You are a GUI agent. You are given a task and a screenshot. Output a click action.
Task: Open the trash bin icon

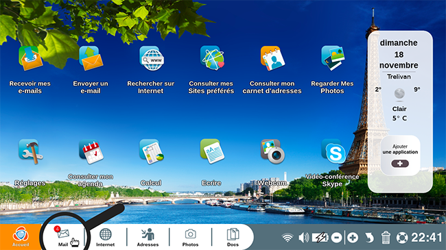click(386, 238)
